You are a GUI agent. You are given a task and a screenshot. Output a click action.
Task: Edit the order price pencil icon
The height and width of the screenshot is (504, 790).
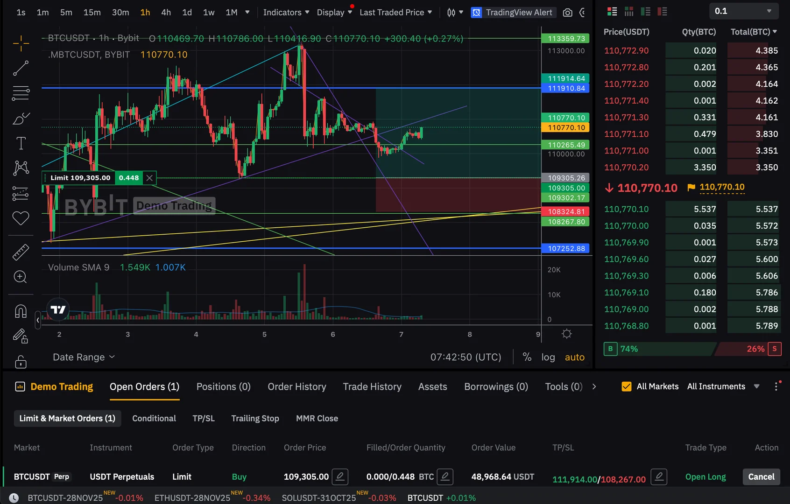(340, 476)
